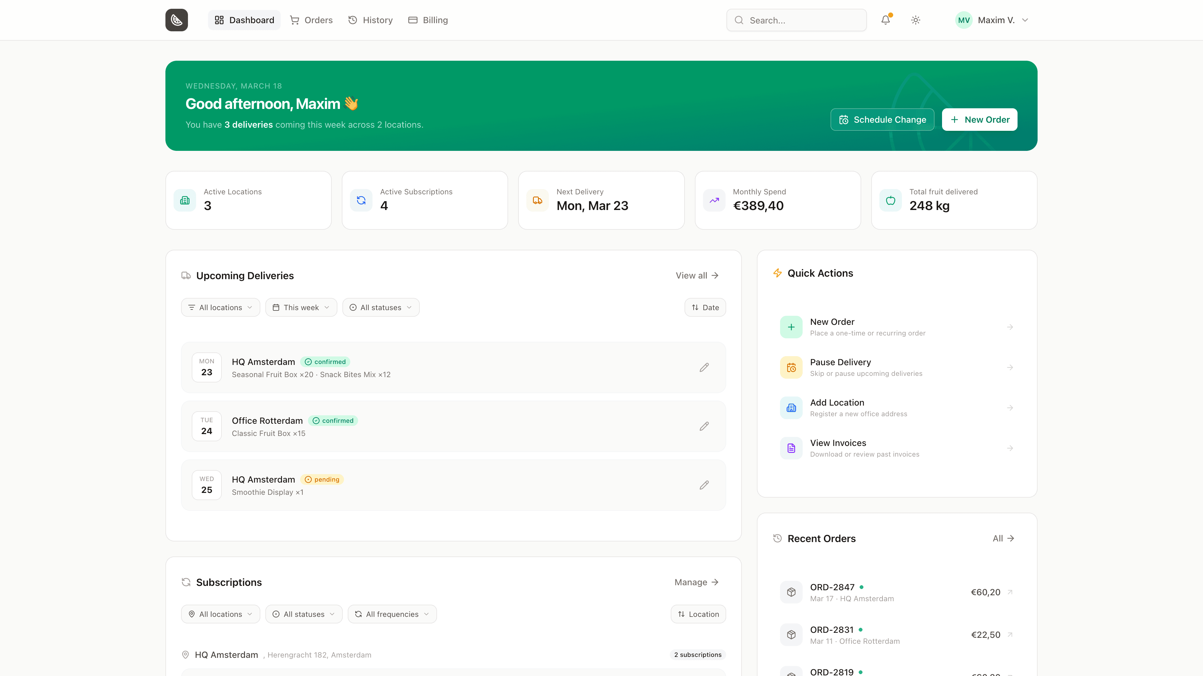Toggle the deliveries Date sort order
1203x676 pixels.
coord(705,307)
